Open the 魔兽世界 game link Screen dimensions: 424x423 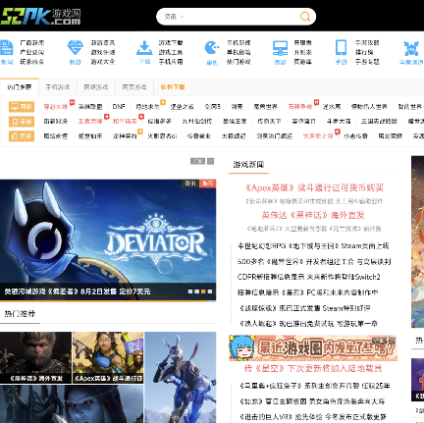265,107
